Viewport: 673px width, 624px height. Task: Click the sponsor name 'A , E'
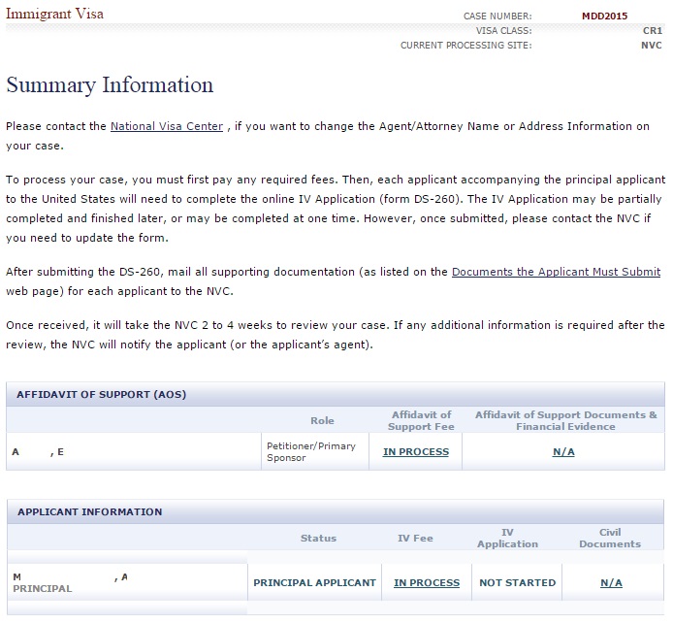click(38, 452)
